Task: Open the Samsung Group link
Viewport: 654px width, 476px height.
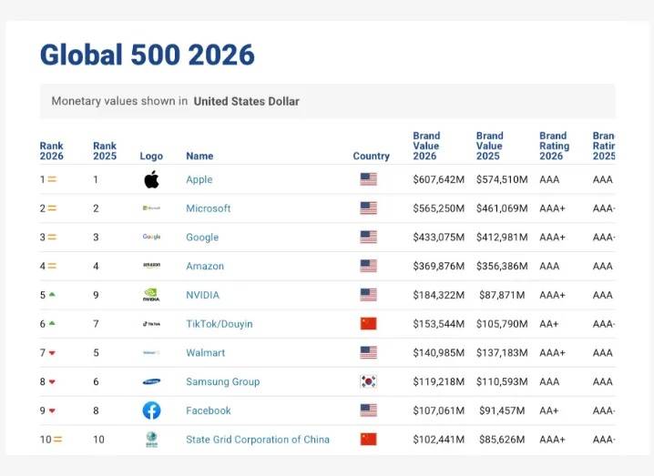Action: (x=222, y=382)
